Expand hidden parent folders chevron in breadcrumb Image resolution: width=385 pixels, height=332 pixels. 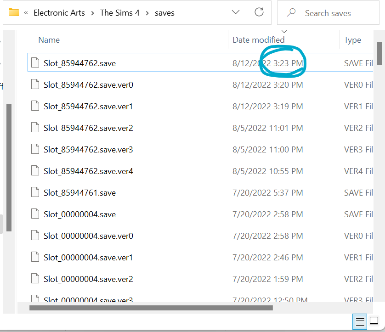point(26,13)
